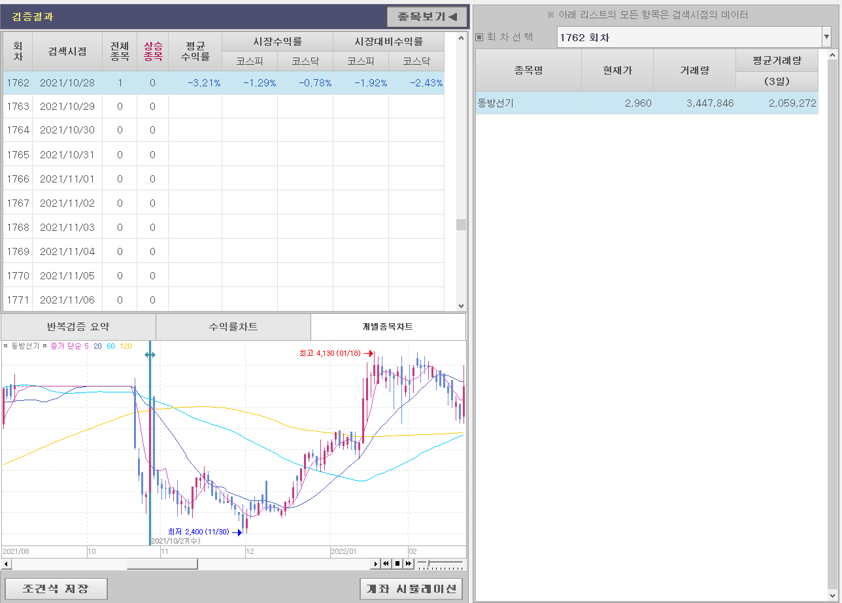Viewport: 842px width, 603px height.
Task: Select the 개별종목차트 tab
Action: click(388, 326)
